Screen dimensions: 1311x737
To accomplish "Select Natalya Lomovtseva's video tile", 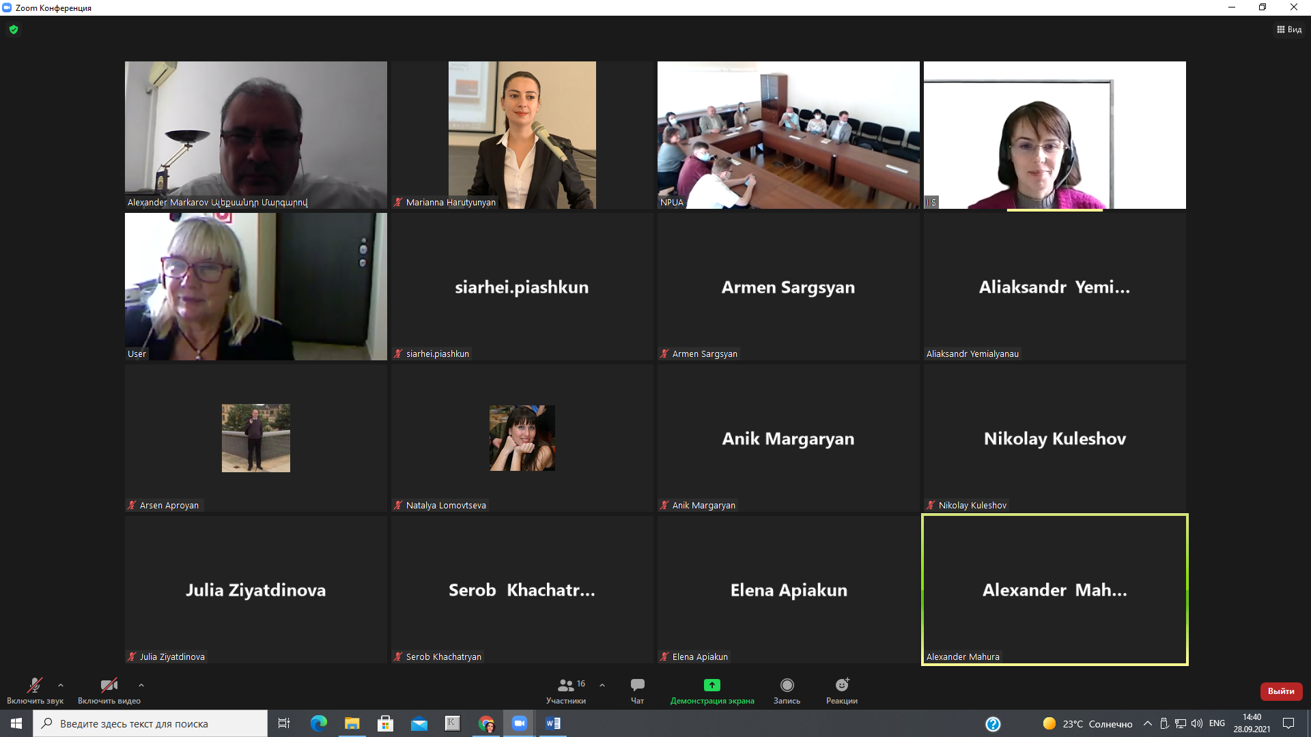I will click(522, 438).
